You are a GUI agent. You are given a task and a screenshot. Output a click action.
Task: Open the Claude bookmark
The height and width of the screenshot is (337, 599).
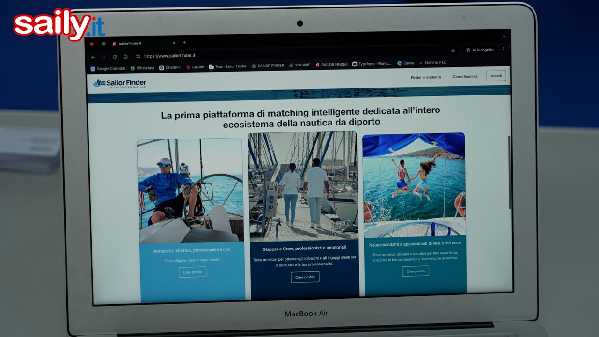click(195, 67)
